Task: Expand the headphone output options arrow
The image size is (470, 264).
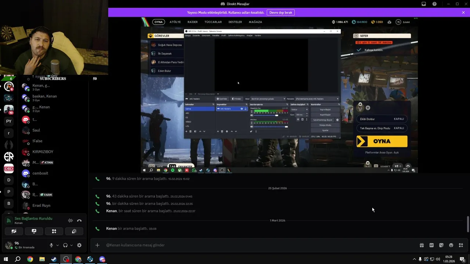Action: pyautogui.click(x=71, y=245)
